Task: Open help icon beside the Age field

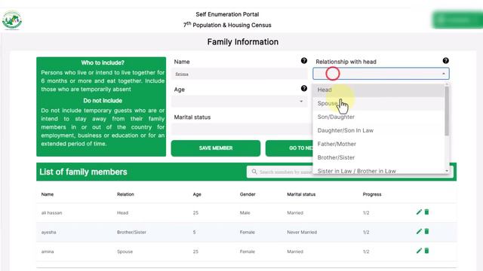Action: pyautogui.click(x=303, y=89)
